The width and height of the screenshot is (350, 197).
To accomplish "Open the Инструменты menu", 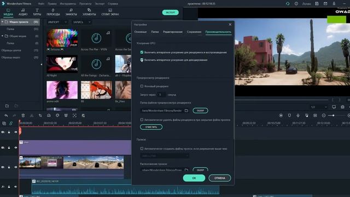I will tap(68, 4).
